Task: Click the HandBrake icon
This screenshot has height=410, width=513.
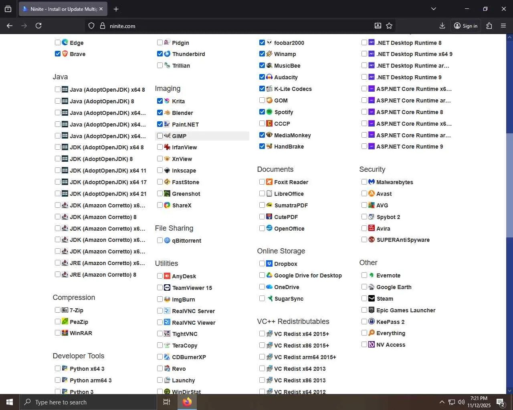Action: tap(269, 146)
